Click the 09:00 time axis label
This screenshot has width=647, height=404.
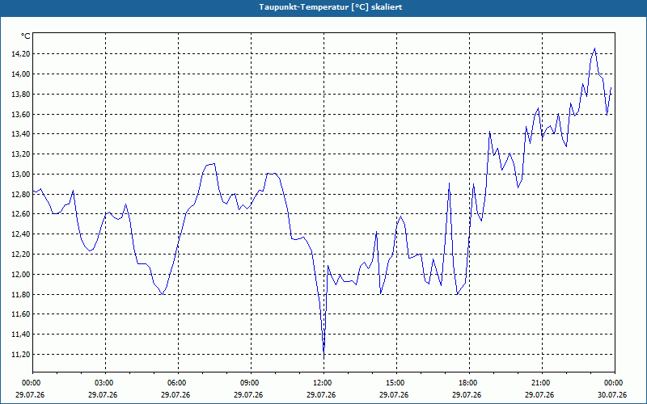[251, 383]
